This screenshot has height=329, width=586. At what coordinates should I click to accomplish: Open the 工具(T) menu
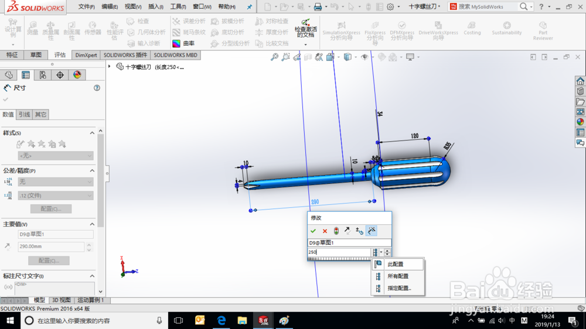[178, 6]
